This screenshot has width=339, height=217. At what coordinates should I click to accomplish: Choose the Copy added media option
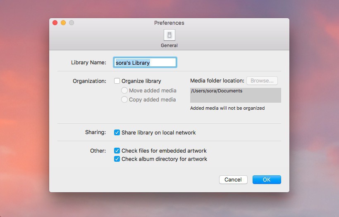(124, 100)
